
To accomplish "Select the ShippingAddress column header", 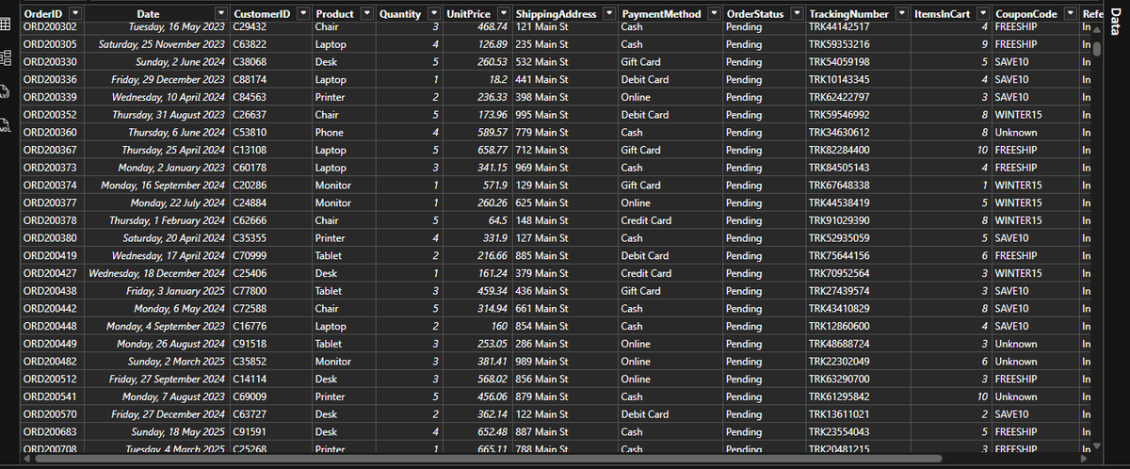I will pos(556,14).
